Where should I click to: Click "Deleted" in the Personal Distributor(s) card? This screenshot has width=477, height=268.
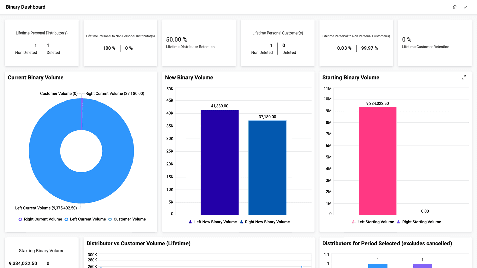pos(53,53)
